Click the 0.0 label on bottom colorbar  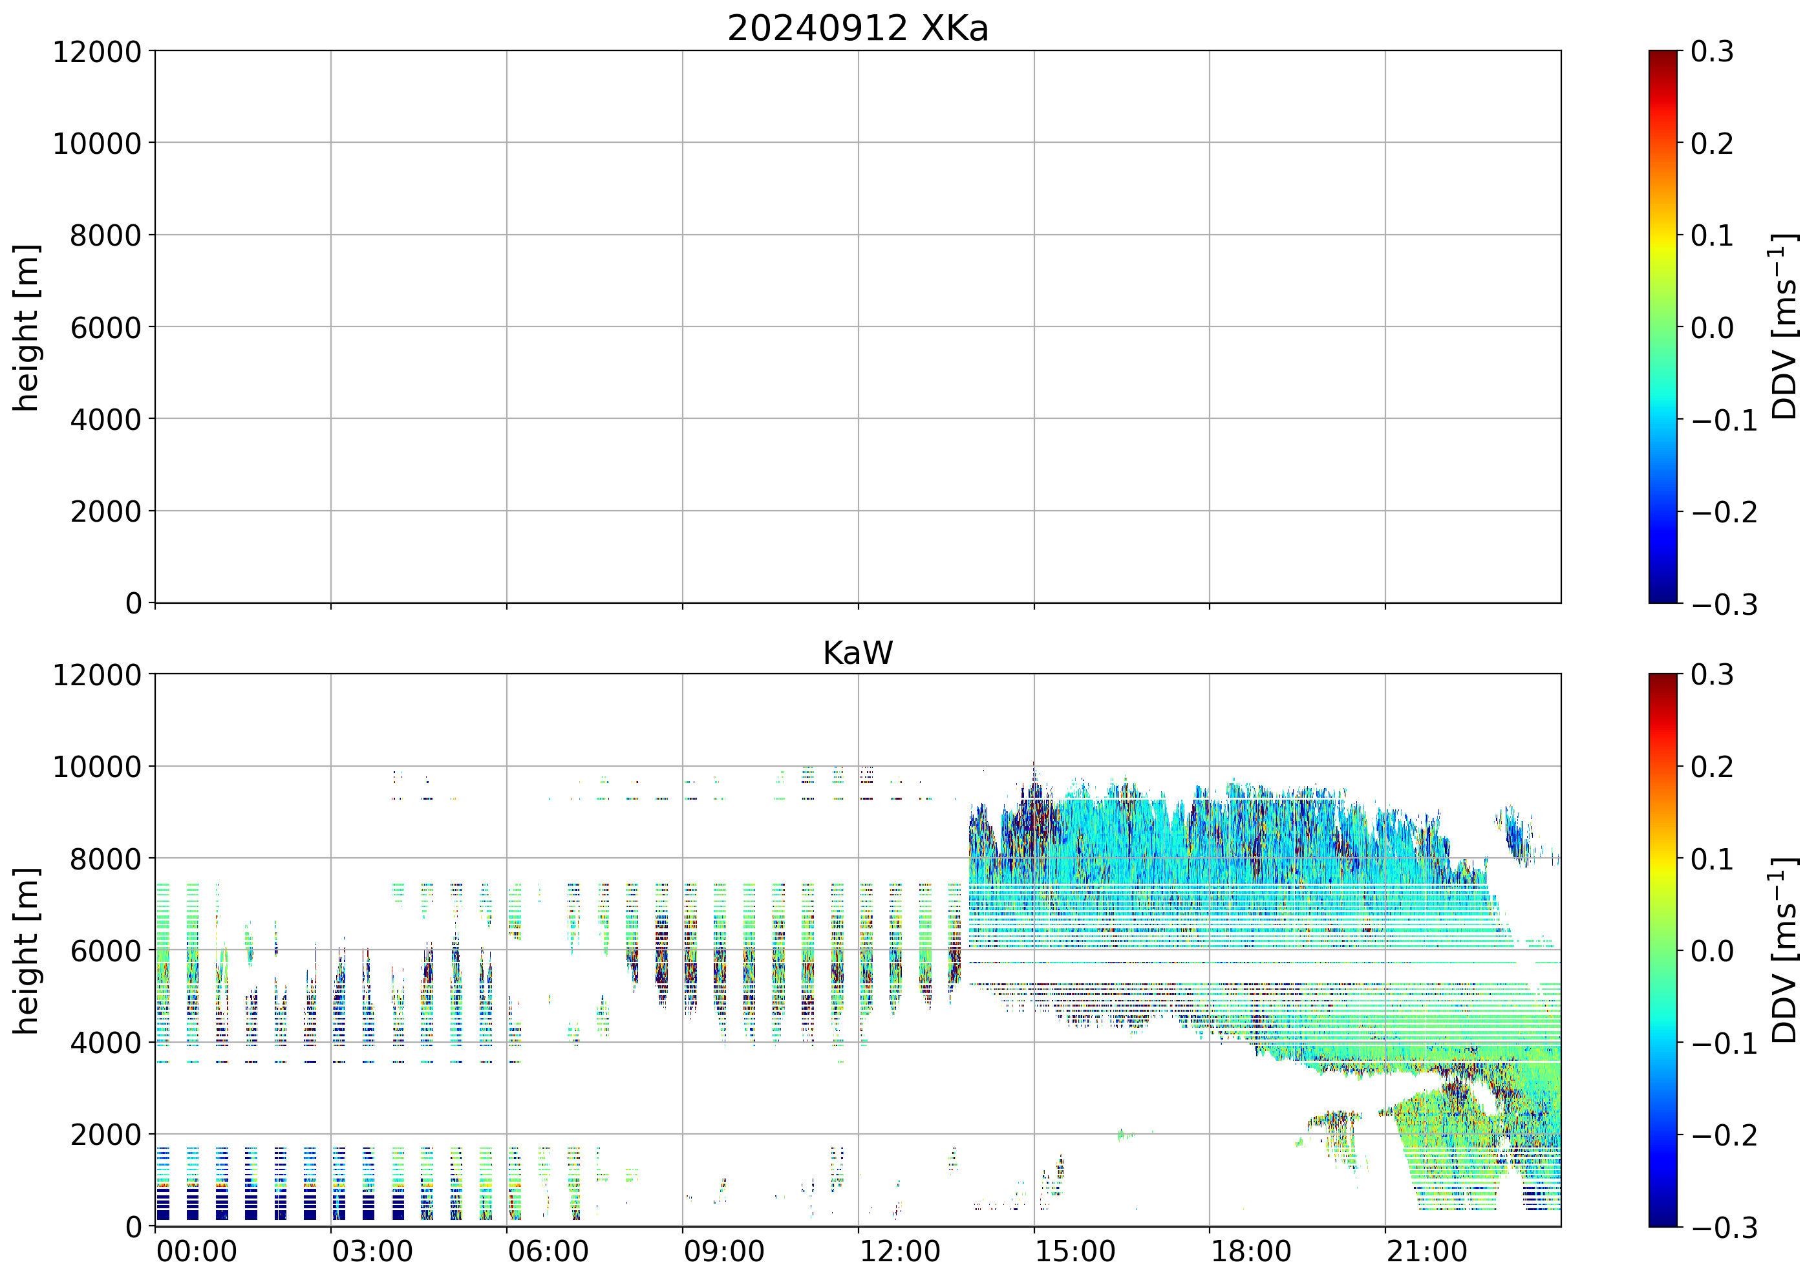click(x=1712, y=951)
